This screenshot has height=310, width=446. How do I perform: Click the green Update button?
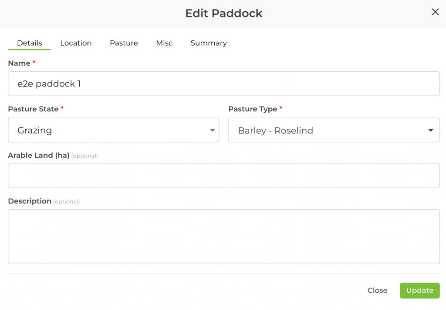pyautogui.click(x=419, y=290)
